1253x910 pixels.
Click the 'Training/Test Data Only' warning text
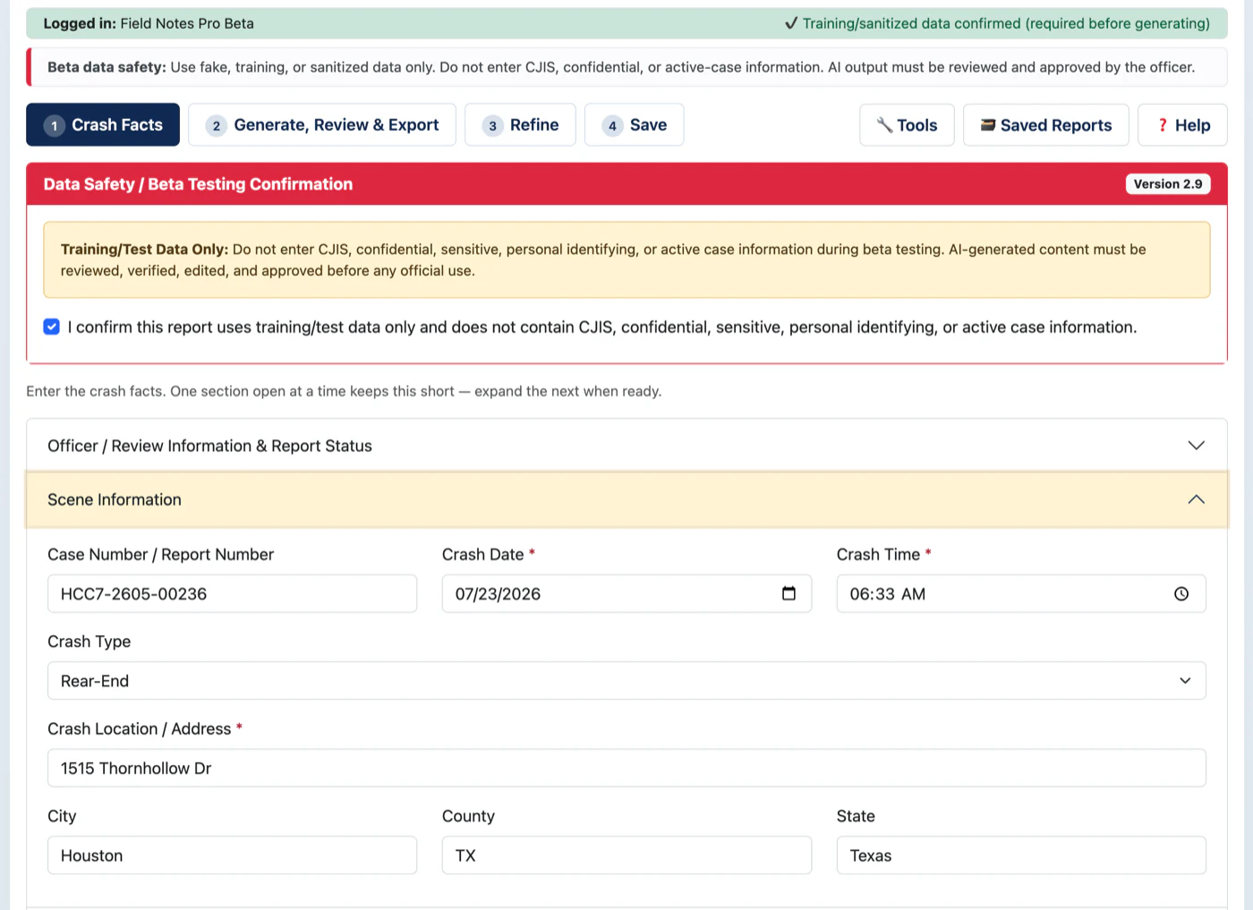[603, 259]
